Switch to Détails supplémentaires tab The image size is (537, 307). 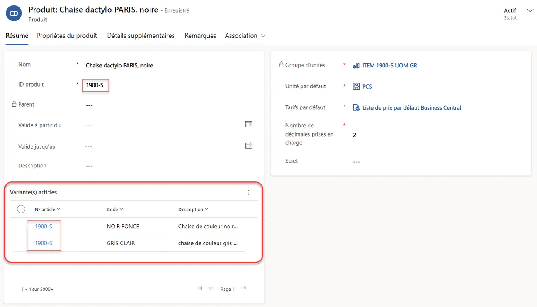(x=141, y=36)
